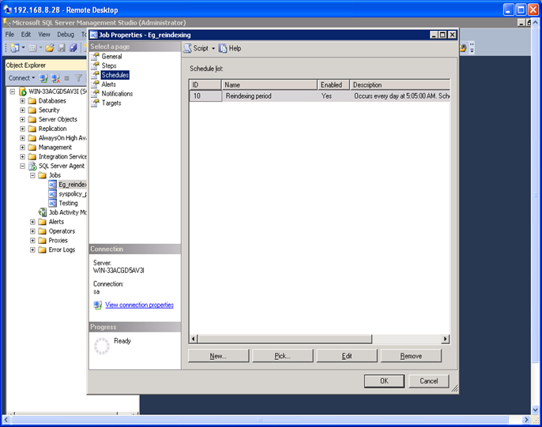This screenshot has height=427, width=542.
Task: Click the Help icon in dialog toolbar
Action: [223, 48]
